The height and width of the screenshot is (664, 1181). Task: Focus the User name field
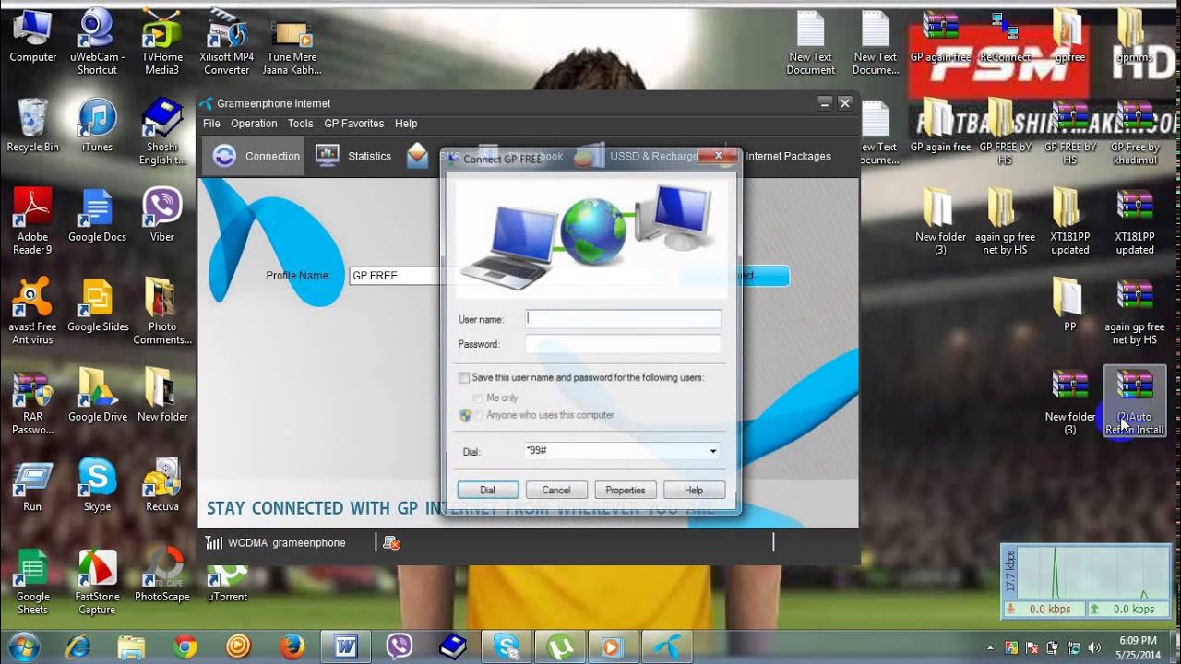[x=623, y=319]
